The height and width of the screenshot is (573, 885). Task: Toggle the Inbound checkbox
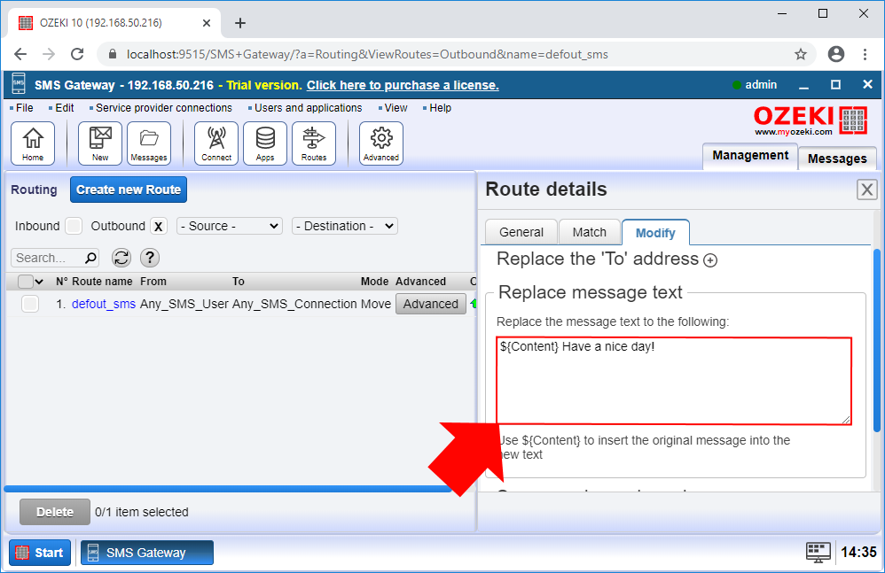74,226
